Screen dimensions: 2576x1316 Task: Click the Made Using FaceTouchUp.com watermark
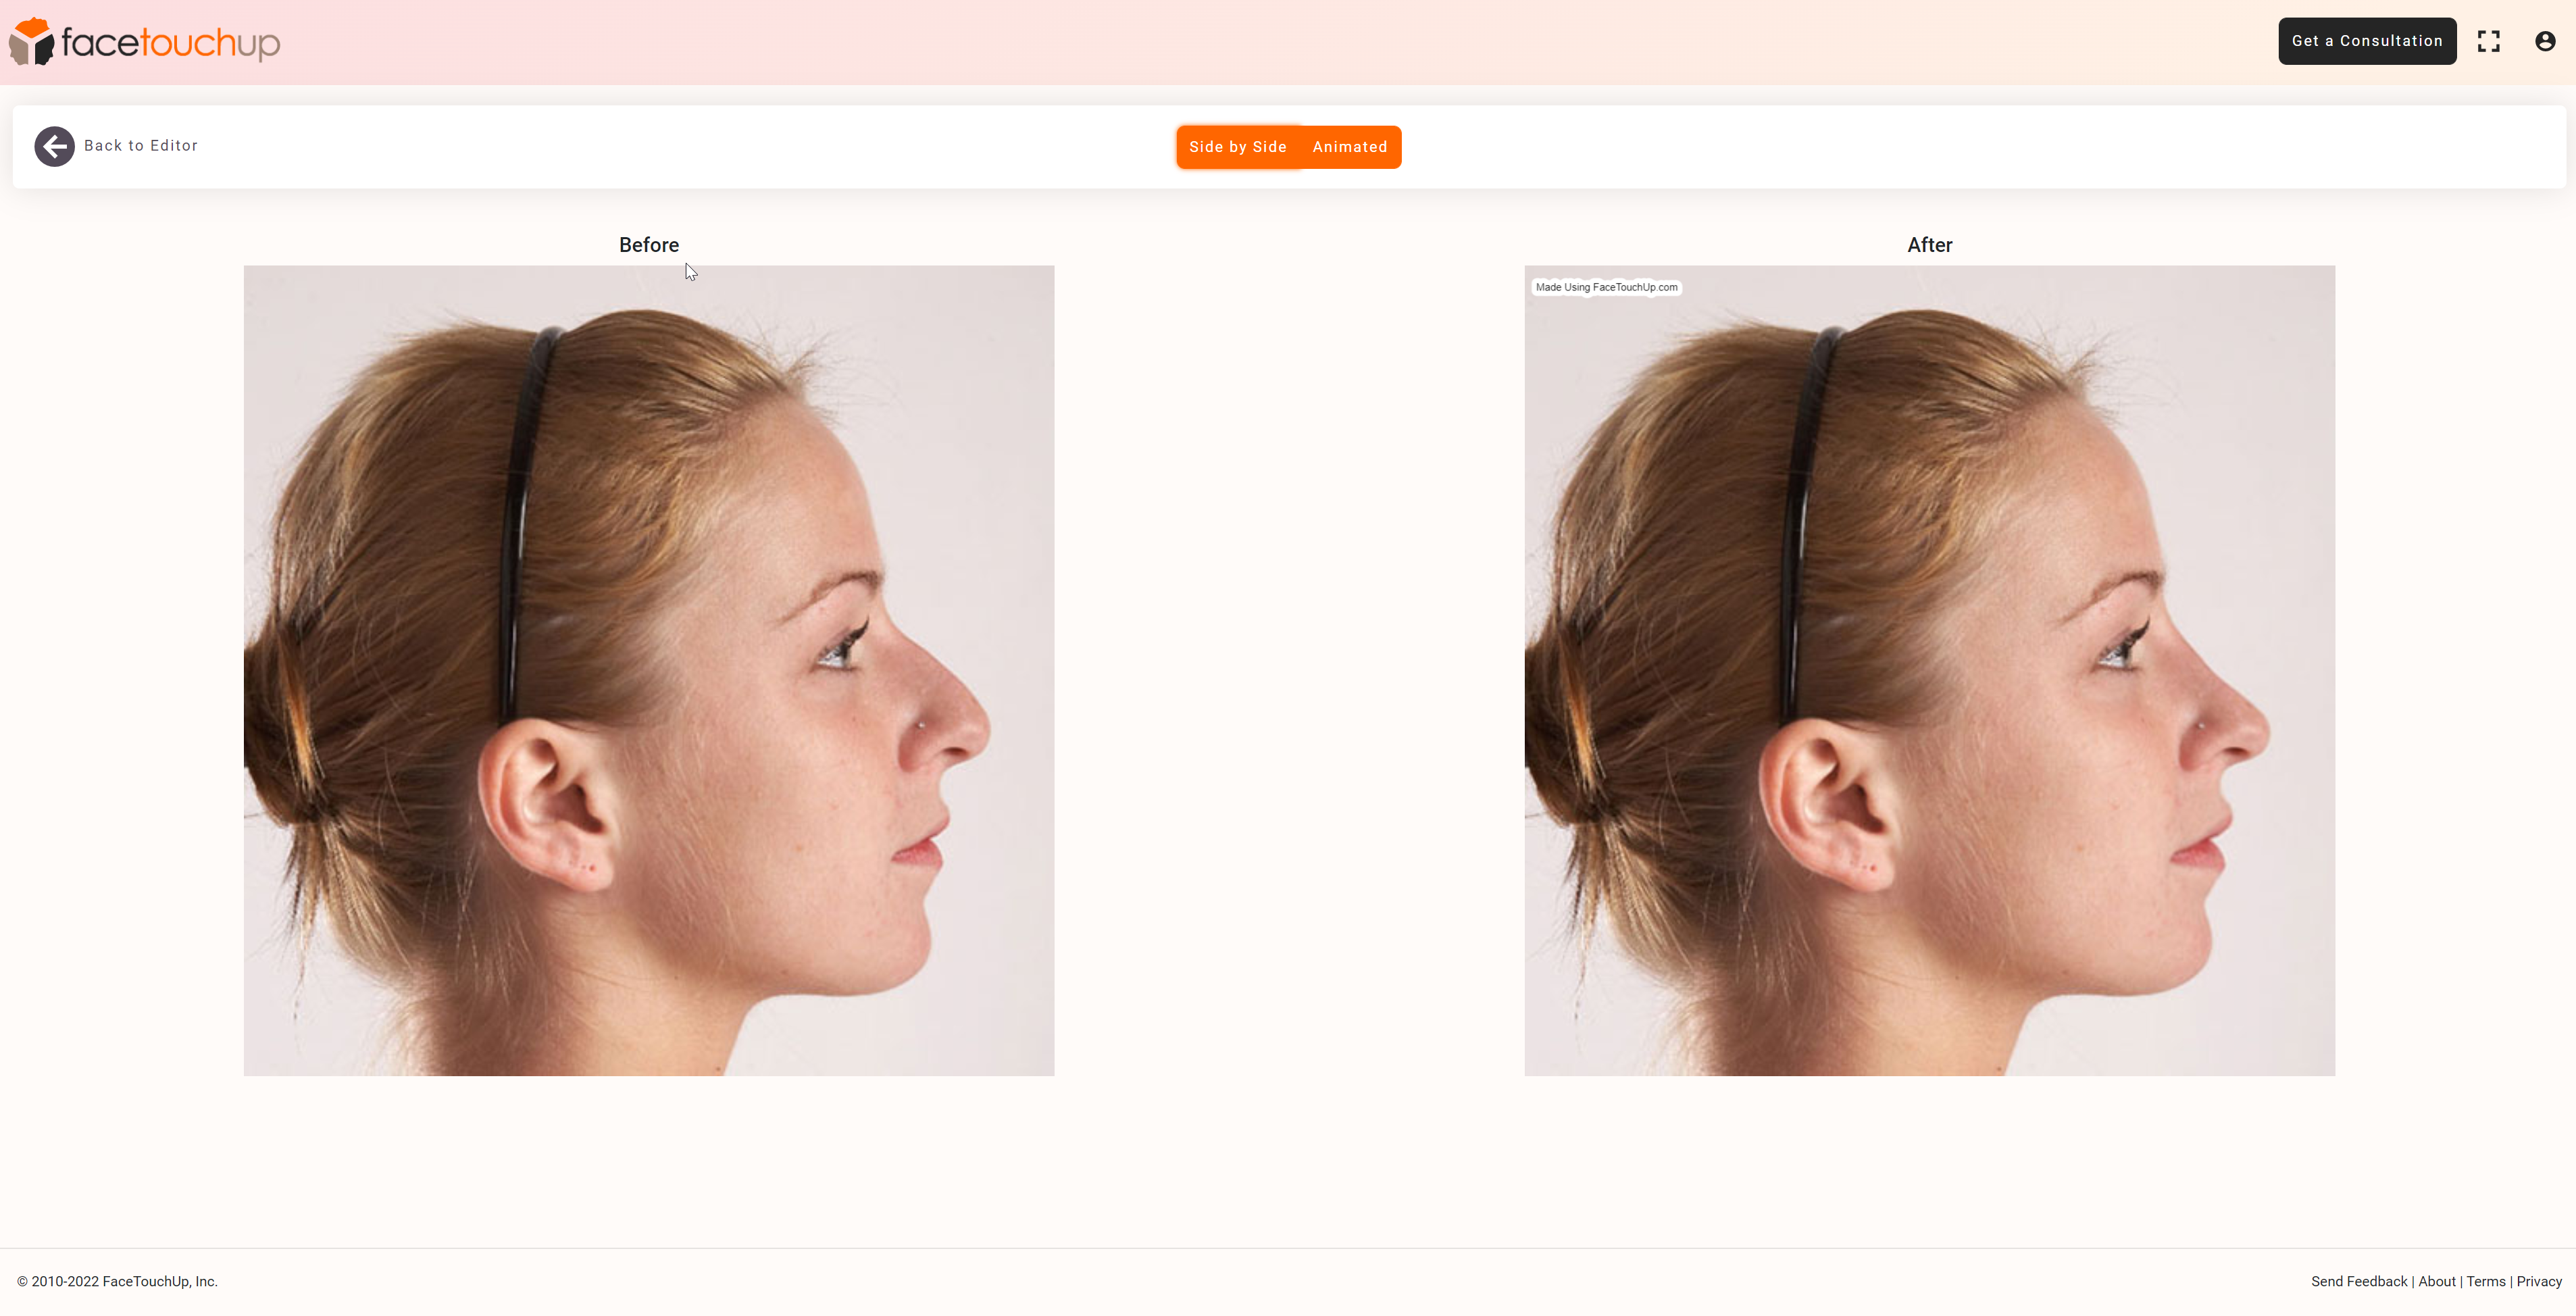pyautogui.click(x=1607, y=287)
